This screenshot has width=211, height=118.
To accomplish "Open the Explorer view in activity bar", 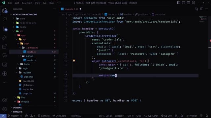I will click(x=5, y=10).
